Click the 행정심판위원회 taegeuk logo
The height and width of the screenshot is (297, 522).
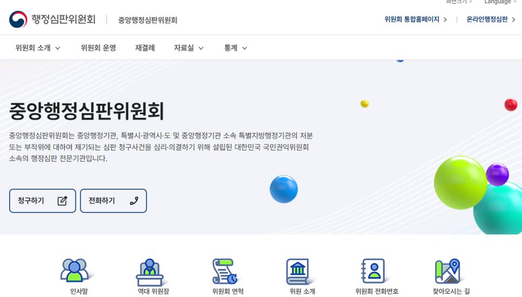(x=18, y=19)
